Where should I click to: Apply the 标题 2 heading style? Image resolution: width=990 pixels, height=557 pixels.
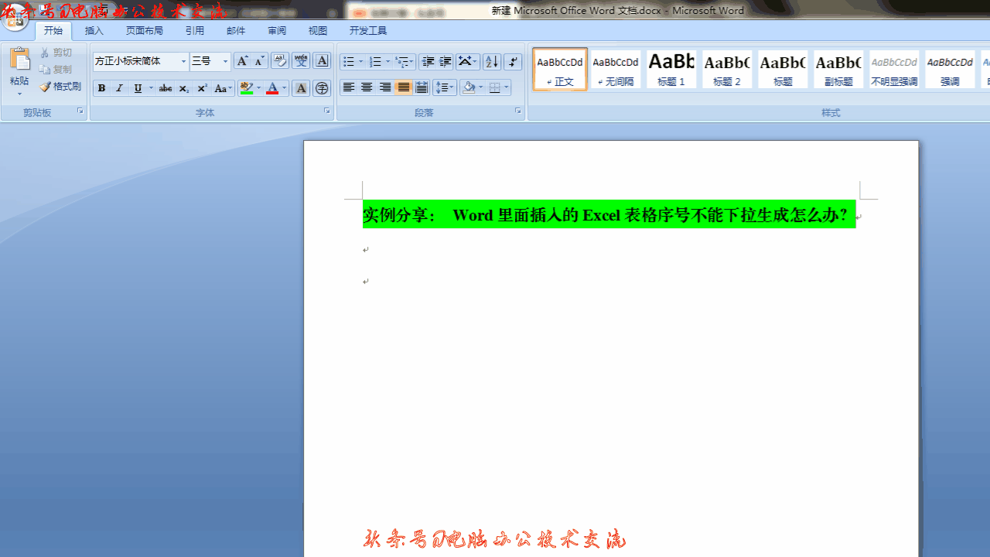(727, 70)
